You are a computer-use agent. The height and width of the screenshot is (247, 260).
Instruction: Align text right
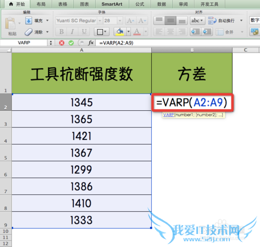pyautogui.click(x=182, y=32)
